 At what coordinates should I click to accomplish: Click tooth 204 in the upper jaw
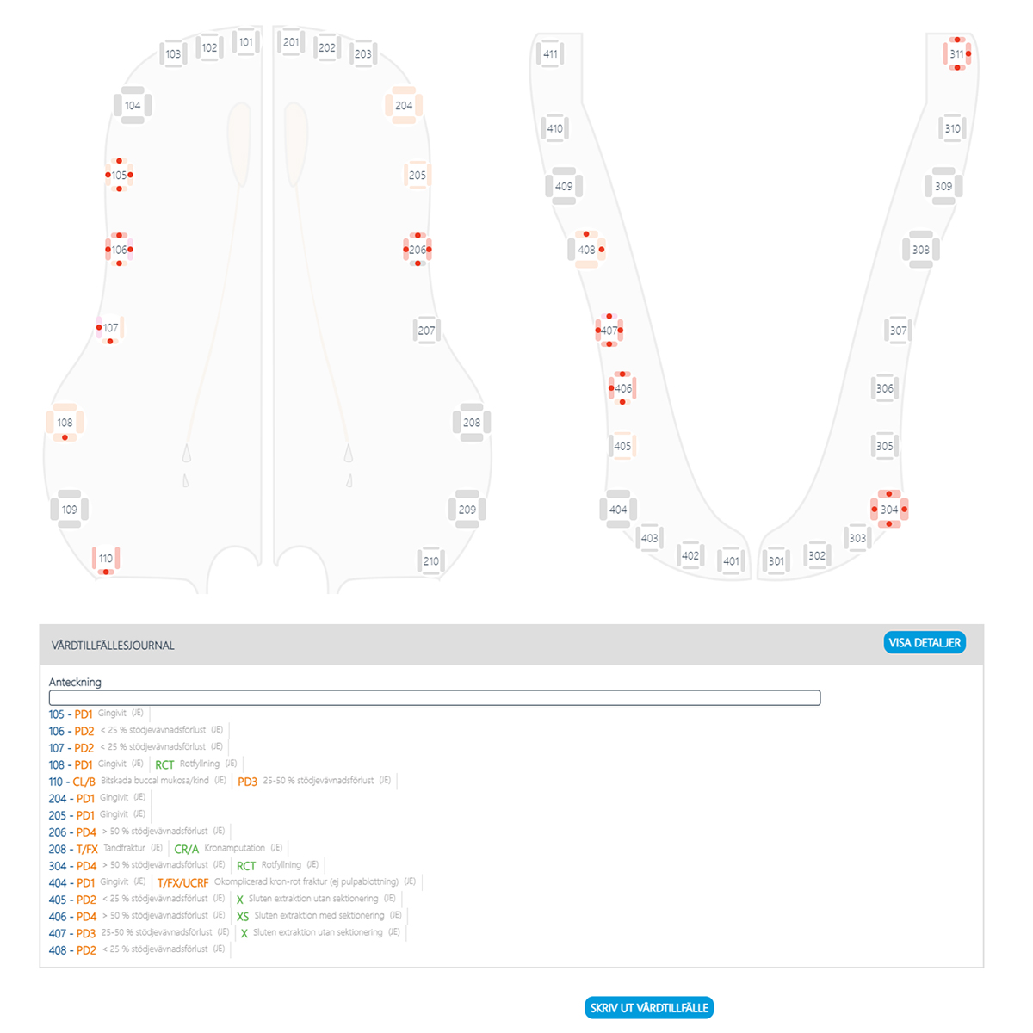tap(404, 105)
